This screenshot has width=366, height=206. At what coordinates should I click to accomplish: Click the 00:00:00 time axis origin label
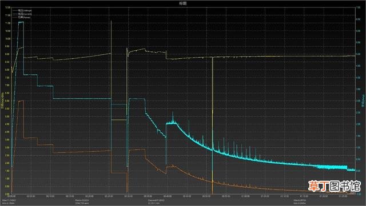[x=11, y=196]
